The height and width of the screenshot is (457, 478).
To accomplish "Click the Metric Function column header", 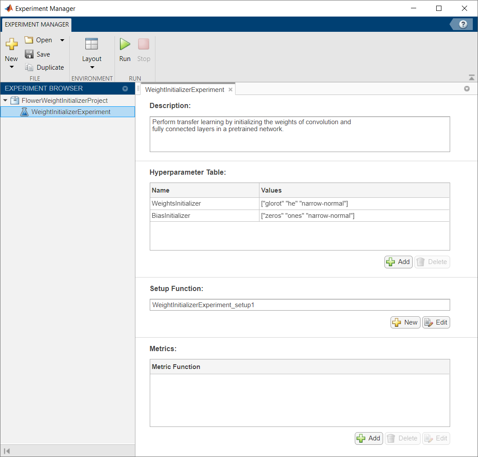I will pyautogui.click(x=300, y=367).
